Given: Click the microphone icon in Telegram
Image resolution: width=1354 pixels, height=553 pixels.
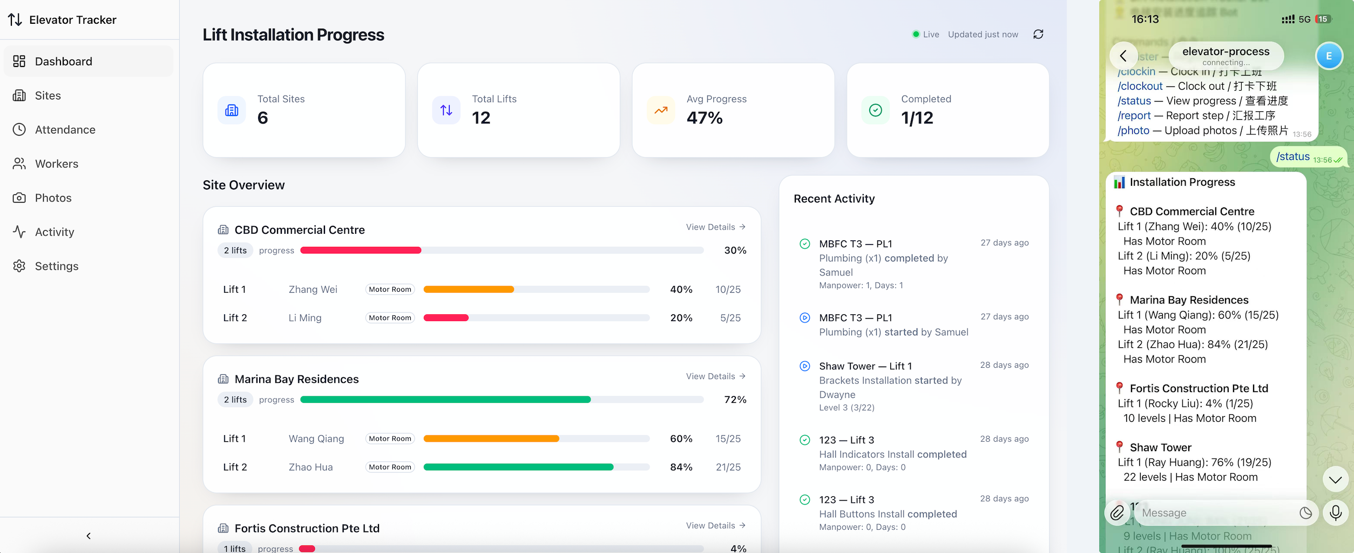Looking at the screenshot, I should (1336, 512).
